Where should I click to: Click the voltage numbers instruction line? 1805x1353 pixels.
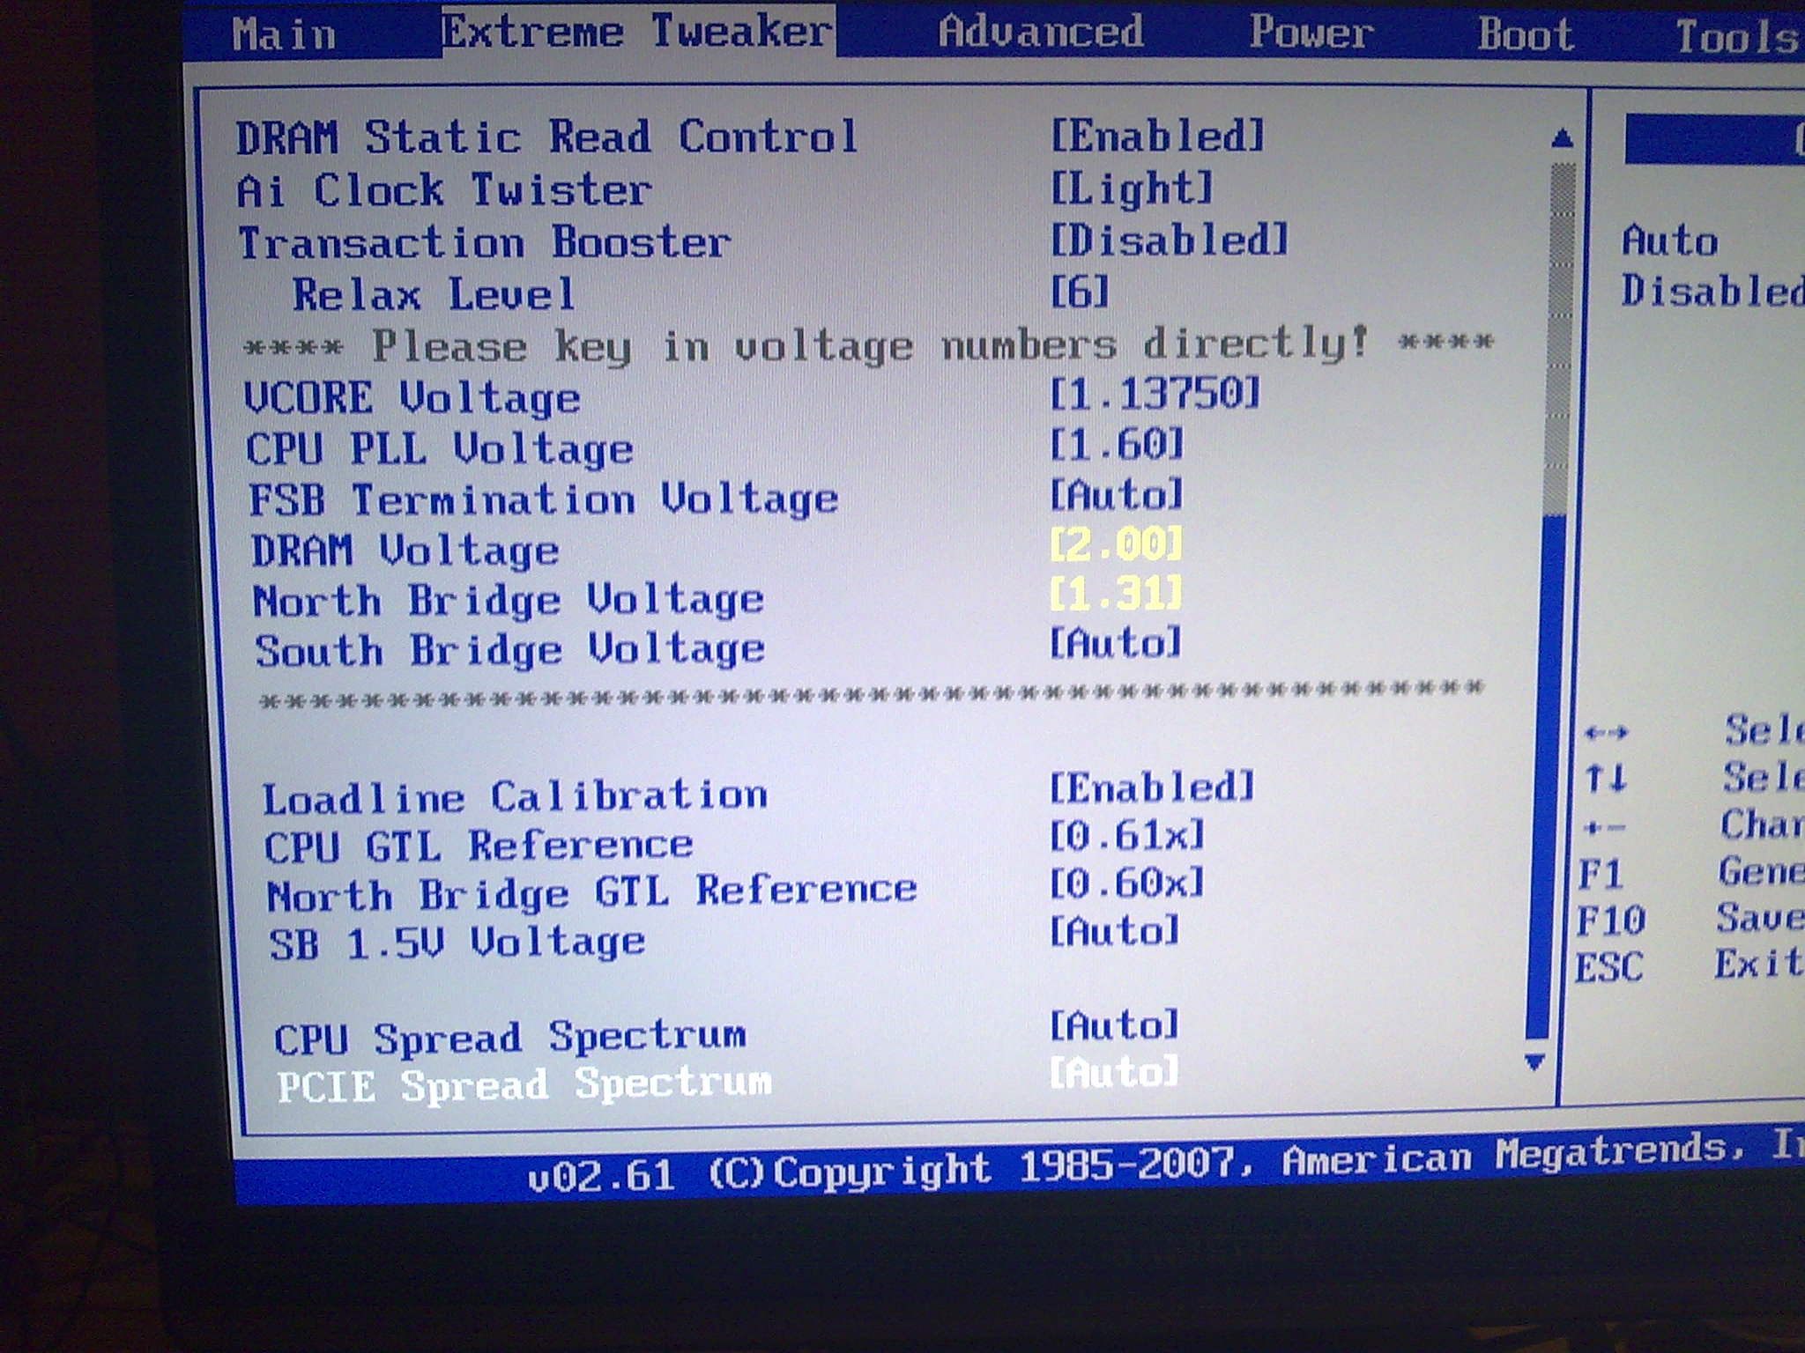click(x=868, y=344)
